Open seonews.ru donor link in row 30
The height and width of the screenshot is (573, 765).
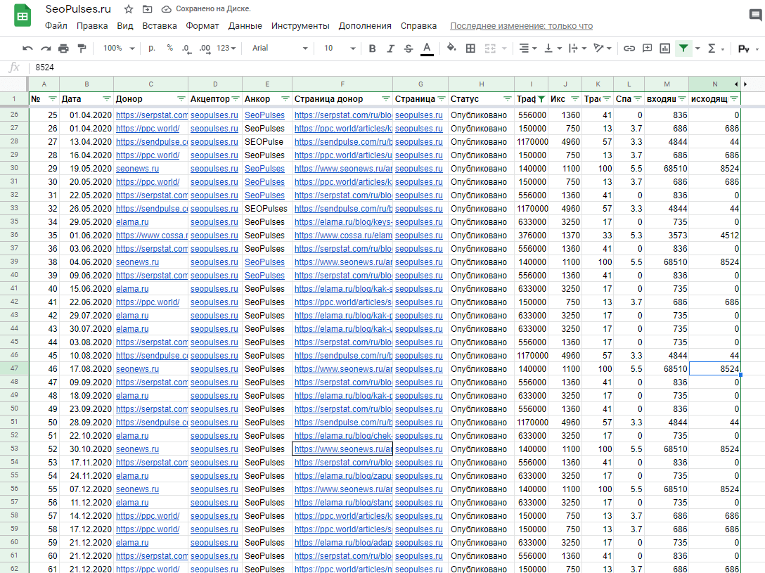click(137, 169)
